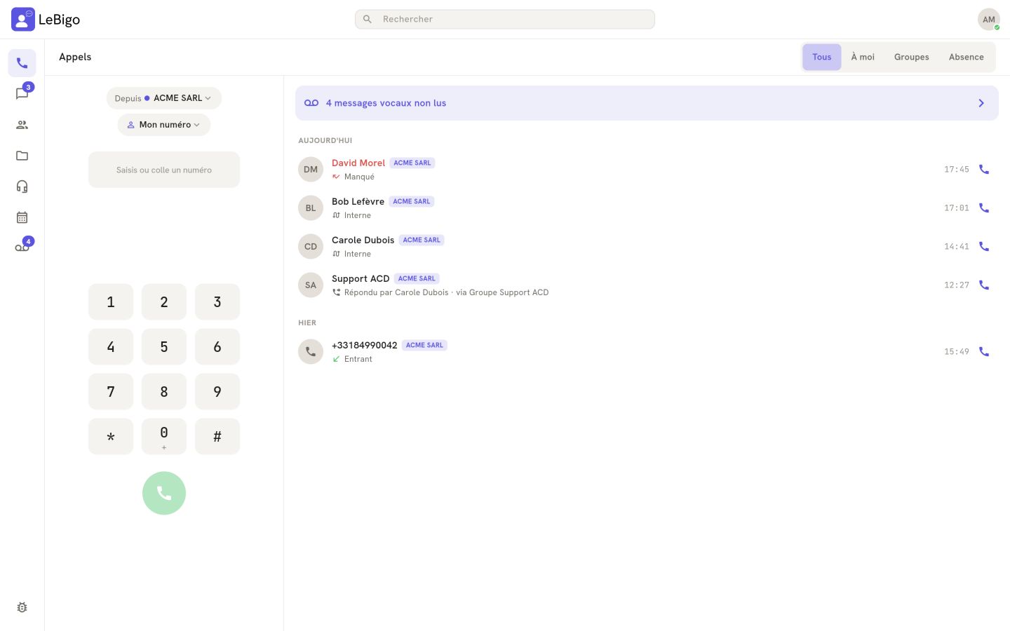Expand unread voicemail banner chevron

click(981, 103)
